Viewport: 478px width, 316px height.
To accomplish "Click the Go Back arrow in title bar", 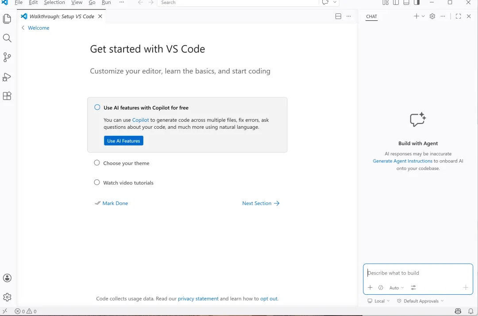I will (x=140, y=3).
